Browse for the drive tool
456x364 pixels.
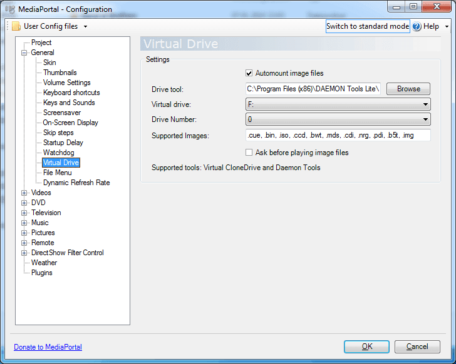click(408, 89)
